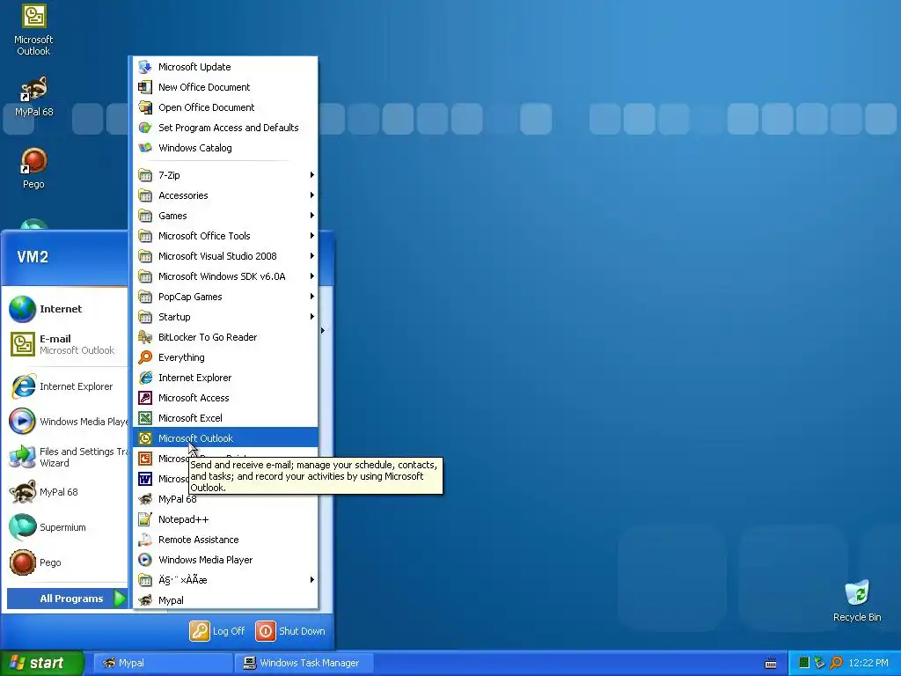
Task: Click the Microsoft PowerPoint icon in programs list
Action: coord(145,459)
